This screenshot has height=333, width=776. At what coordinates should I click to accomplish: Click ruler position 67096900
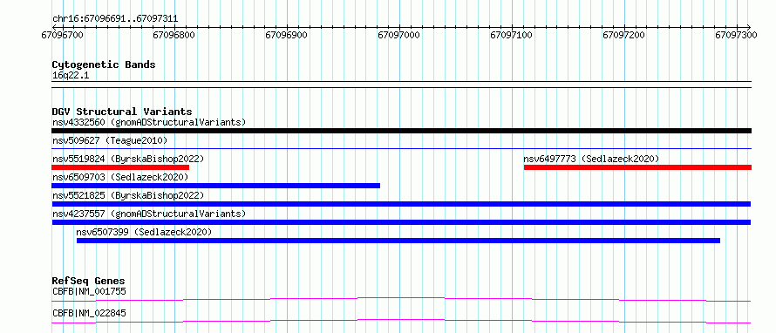[x=287, y=35]
